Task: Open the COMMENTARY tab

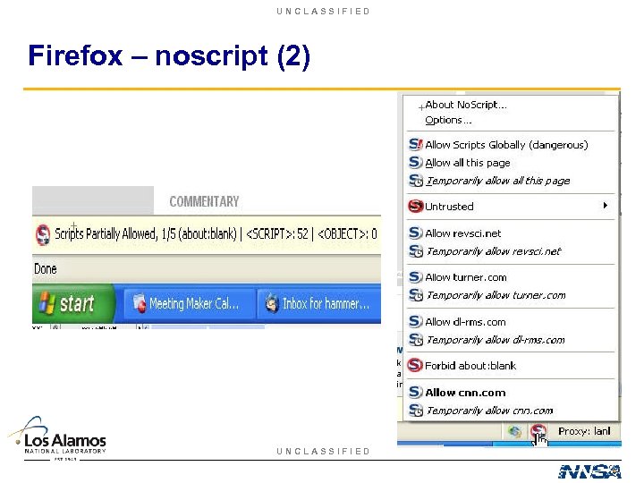Action: click(x=204, y=201)
